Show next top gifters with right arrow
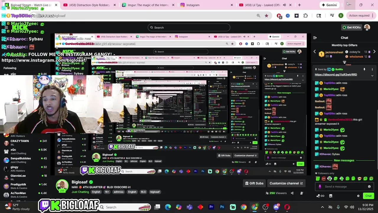This screenshot has width=378, height=213. point(374,52)
